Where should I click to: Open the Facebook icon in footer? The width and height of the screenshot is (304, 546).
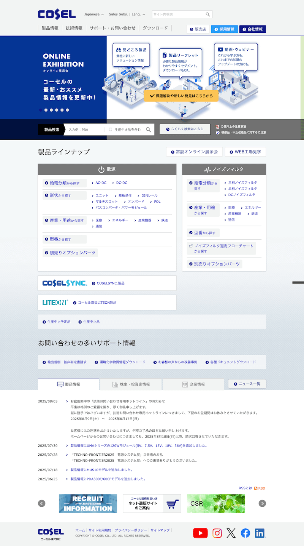[x=245, y=533]
